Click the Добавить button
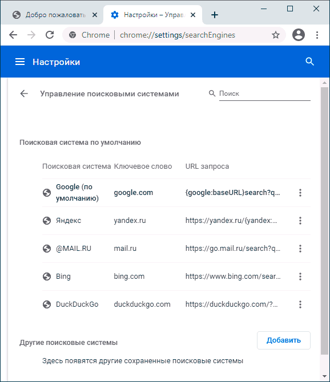330x382 pixels. coord(284,340)
